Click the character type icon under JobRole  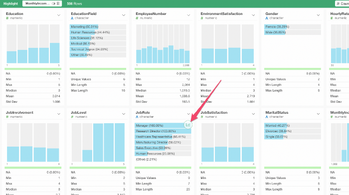click(137, 117)
